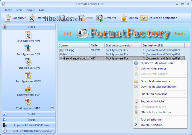Viewport: 192px width, 135px height.
Task: Click the Test.mpg destination path cell
Action: click(163, 50)
